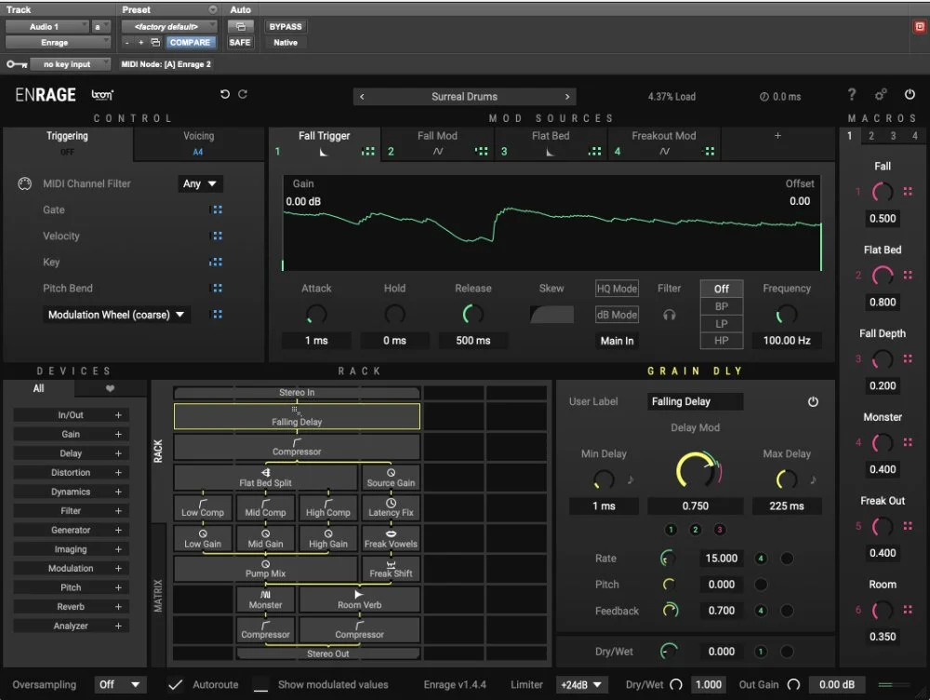Toggle the main plugin power icon
This screenshot has height=700, width=930.
click(910, 94)
